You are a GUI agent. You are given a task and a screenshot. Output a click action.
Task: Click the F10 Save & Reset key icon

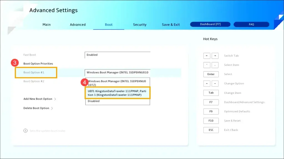211,121
